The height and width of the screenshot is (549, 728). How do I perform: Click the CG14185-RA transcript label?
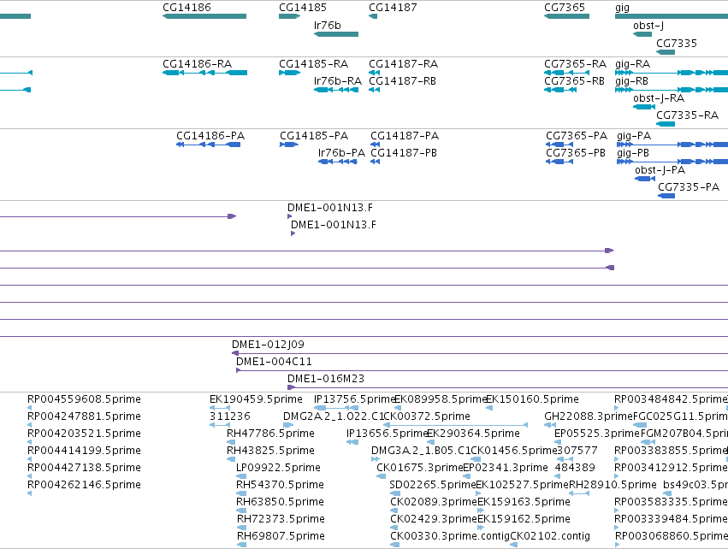[x=313, y=63]
